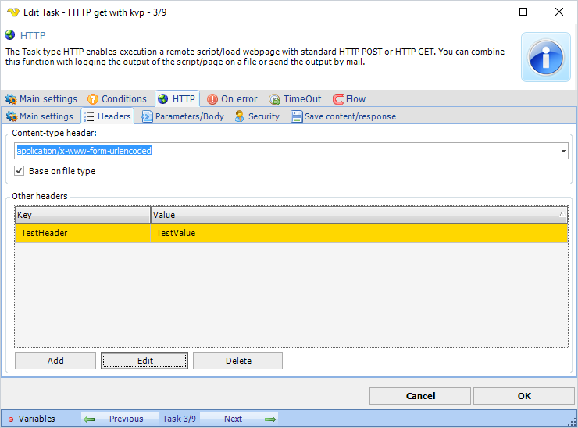Viewport: 578px width, 428px height.
Task: Open the On error tab
Action: click(x=232, y=99)
